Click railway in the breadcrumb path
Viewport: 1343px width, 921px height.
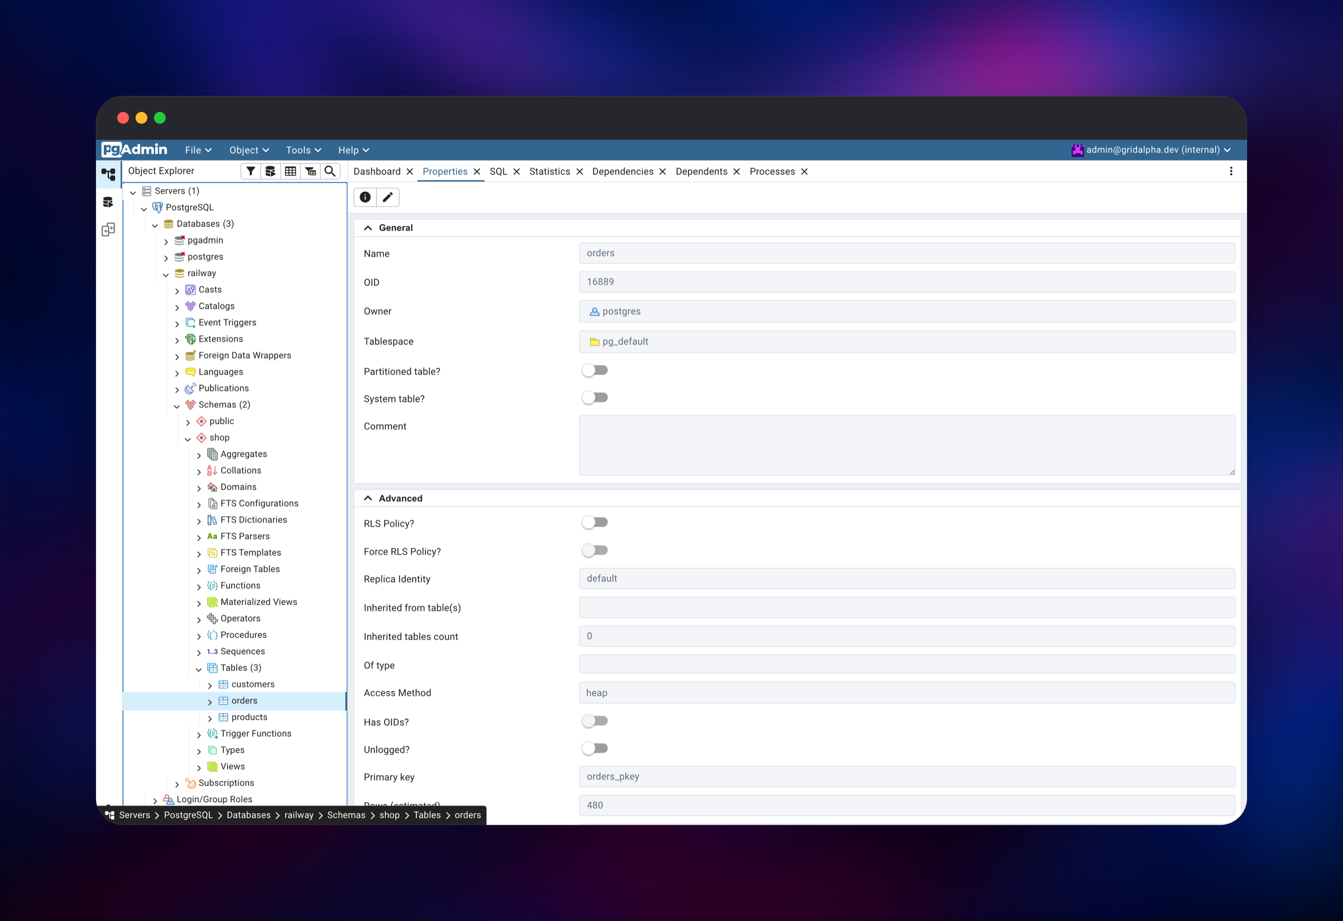(299, 815)
